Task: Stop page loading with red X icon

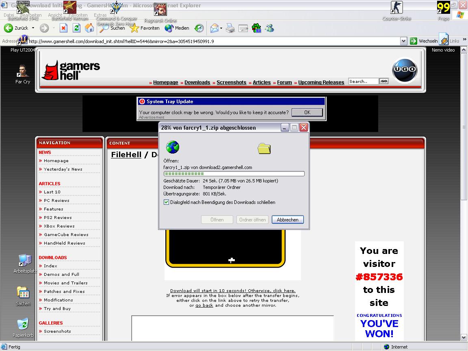Action: click(63, 28)
